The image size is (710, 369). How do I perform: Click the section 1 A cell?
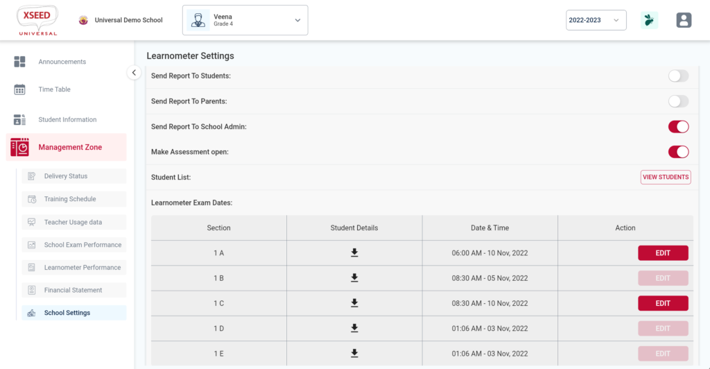click(218, 253)
